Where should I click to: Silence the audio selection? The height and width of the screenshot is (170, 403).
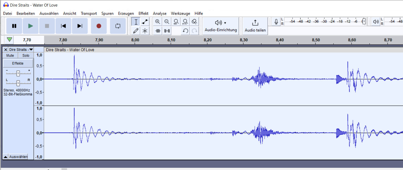tap(167, 31)
